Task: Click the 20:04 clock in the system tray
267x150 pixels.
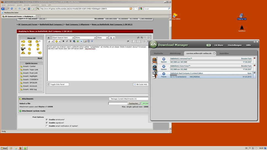Action: click(x=261, y=148)
